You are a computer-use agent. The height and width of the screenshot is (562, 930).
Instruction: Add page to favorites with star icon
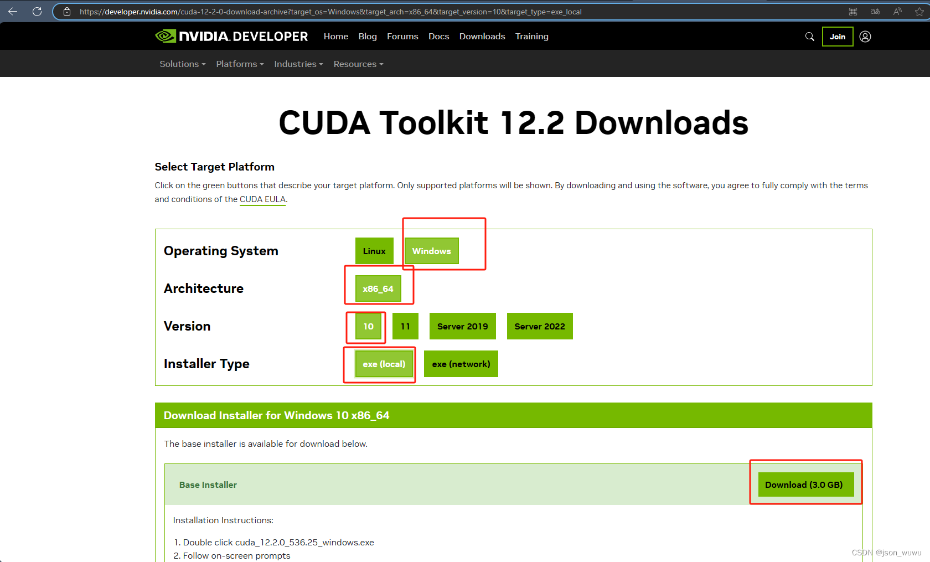click(x=919, y=12)
